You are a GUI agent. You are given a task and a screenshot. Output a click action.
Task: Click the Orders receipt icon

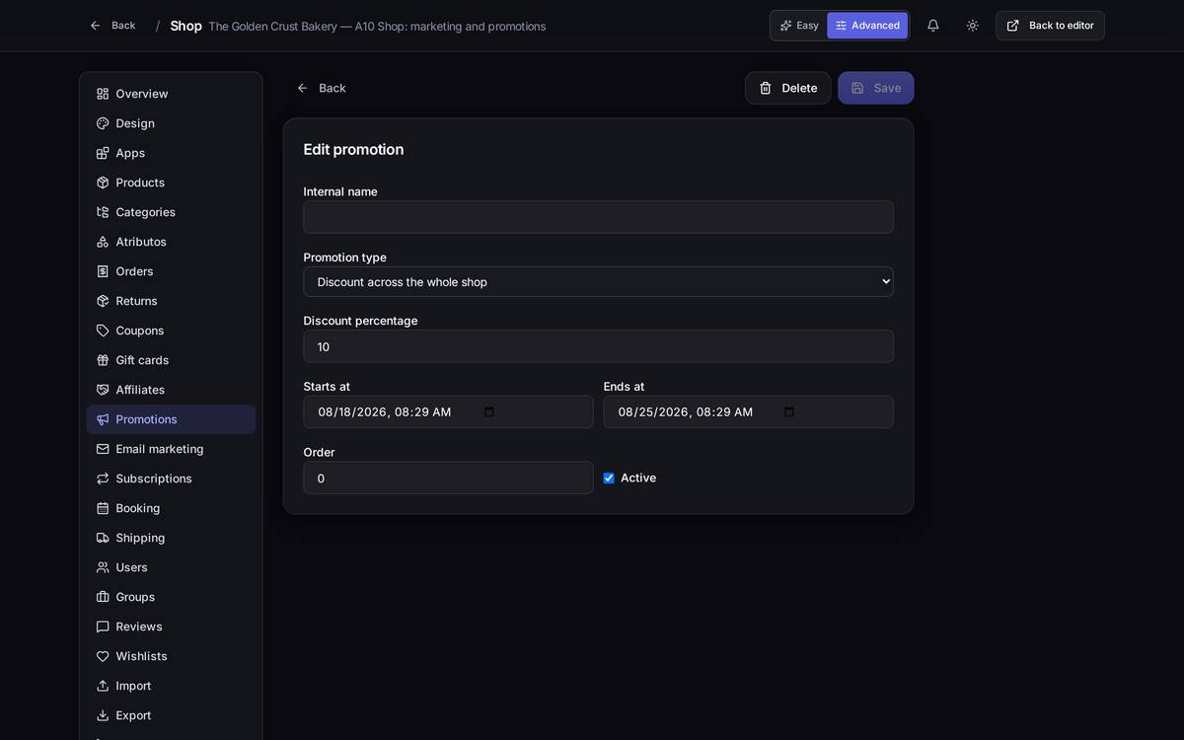[103, 271]
